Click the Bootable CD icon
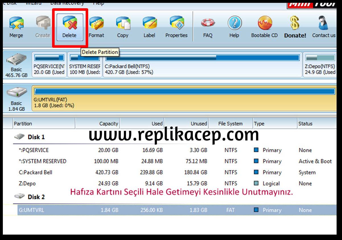Viewport: 342px width, 240px height. (x=264, y=27)
